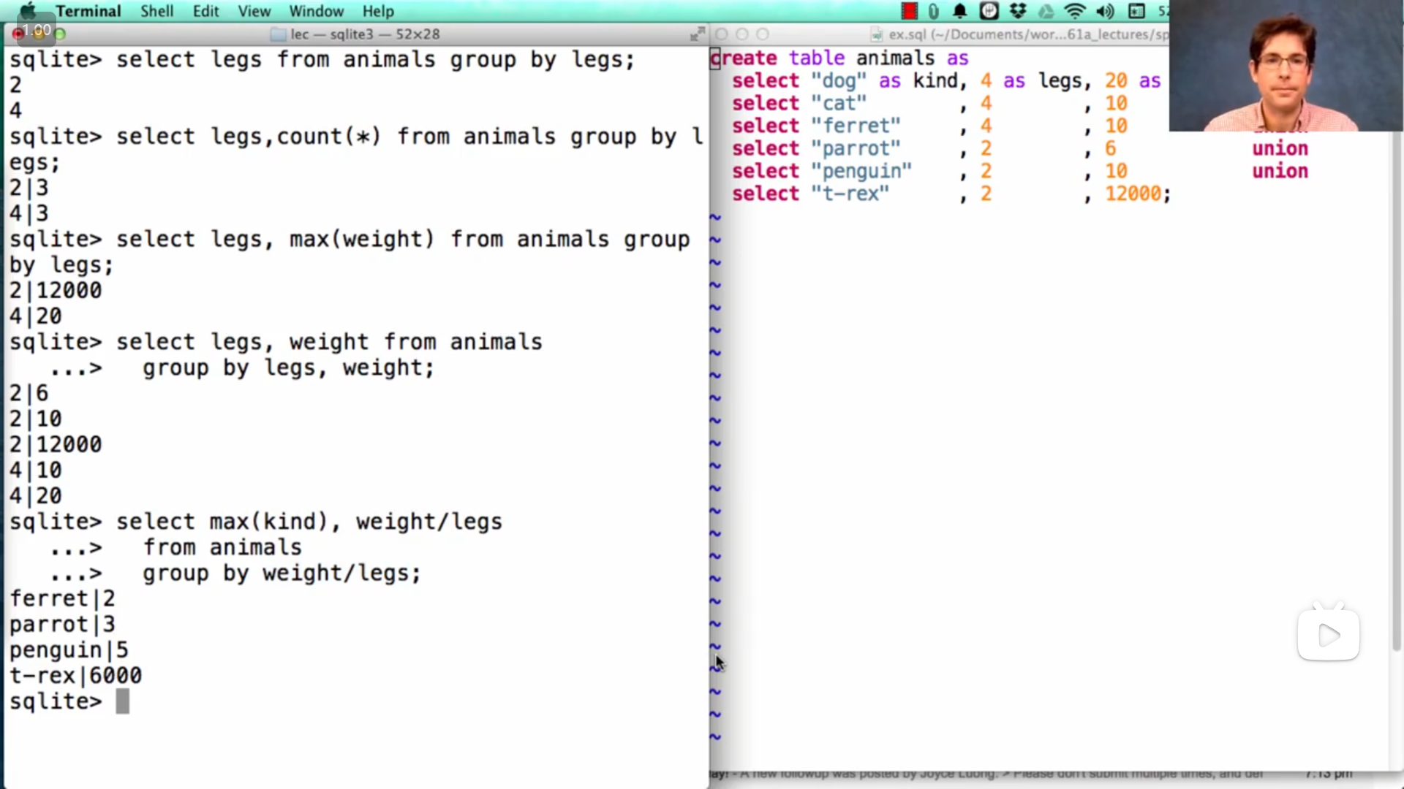Open the Apple menu
Screen dimensions: 1404x789
[x=28, y=11]
